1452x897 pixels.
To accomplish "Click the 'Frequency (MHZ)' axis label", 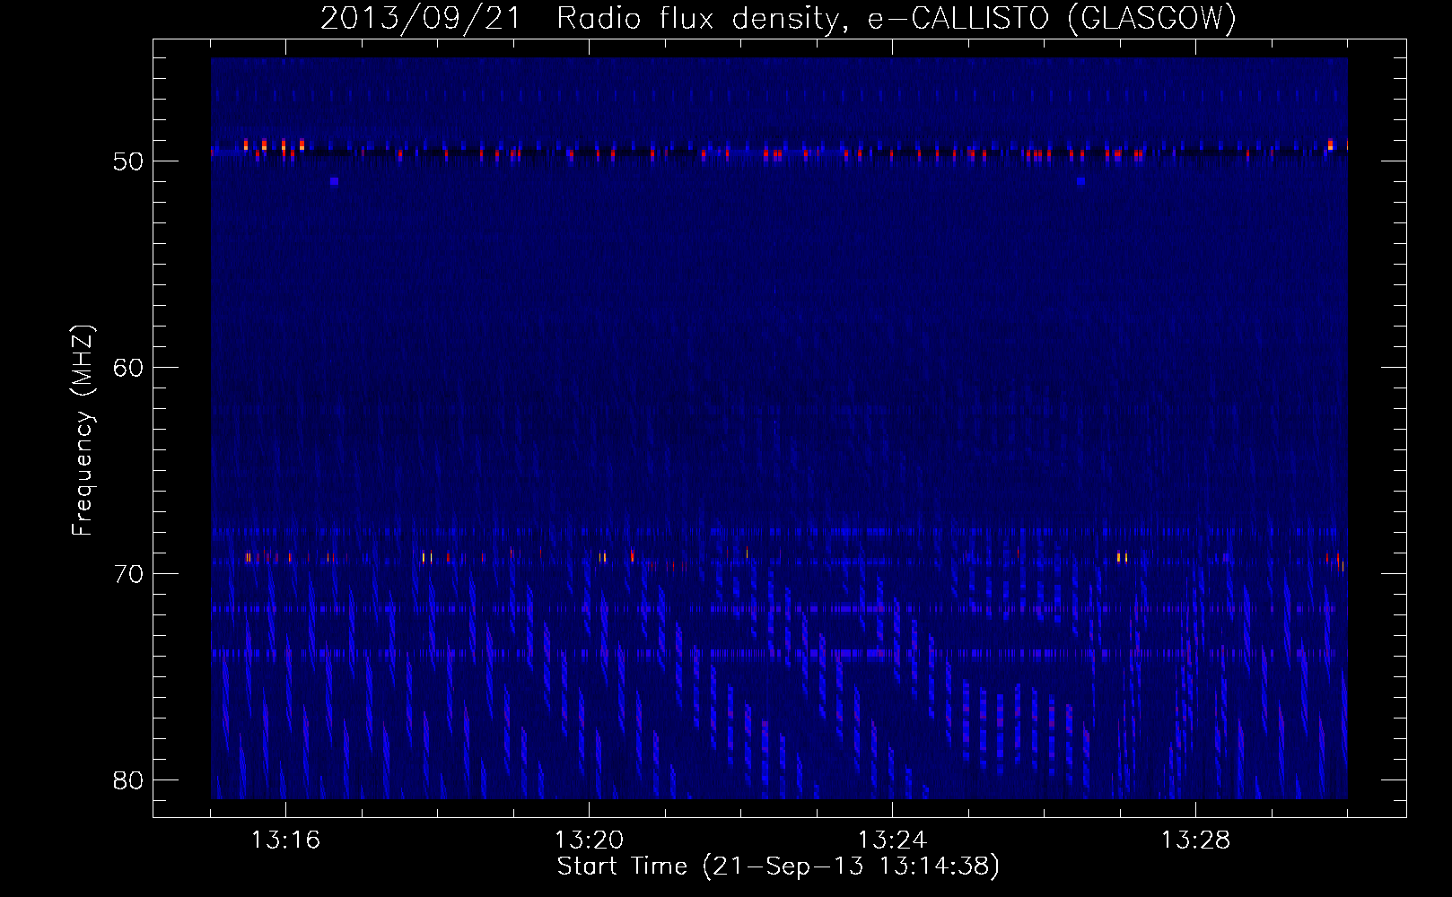I will (83, 430).
